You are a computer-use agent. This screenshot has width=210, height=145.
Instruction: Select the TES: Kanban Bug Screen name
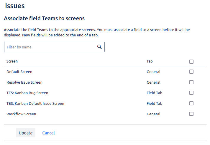[27, 93]
